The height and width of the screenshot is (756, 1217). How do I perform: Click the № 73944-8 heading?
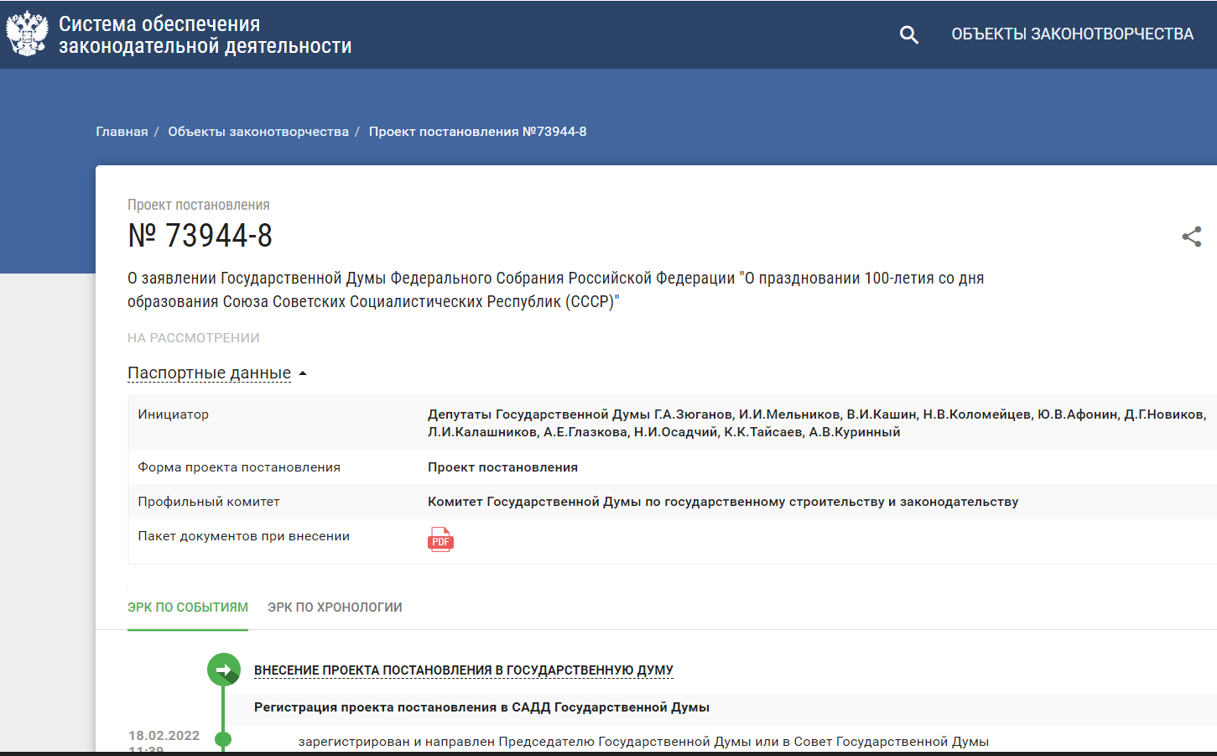[200, 236]
